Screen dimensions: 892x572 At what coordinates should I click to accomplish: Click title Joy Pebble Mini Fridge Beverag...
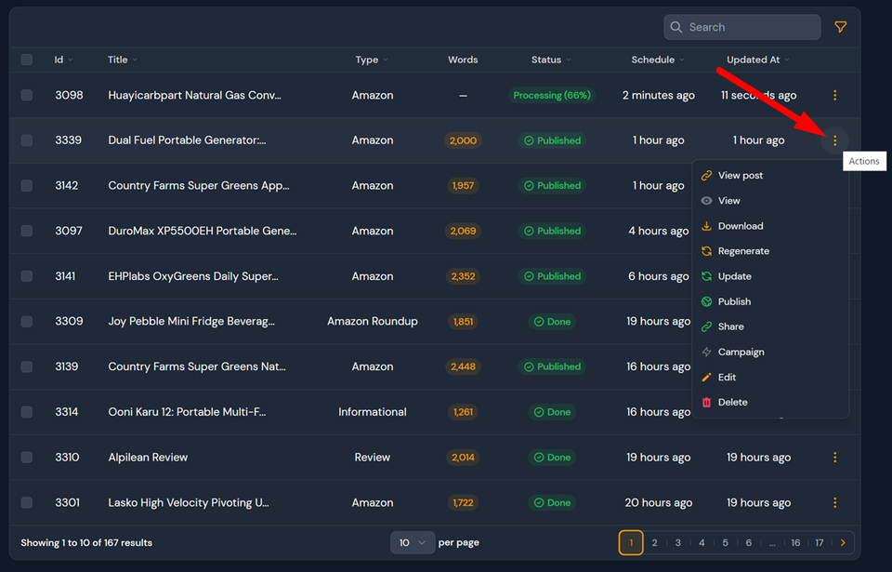click(x=191, y=321)
